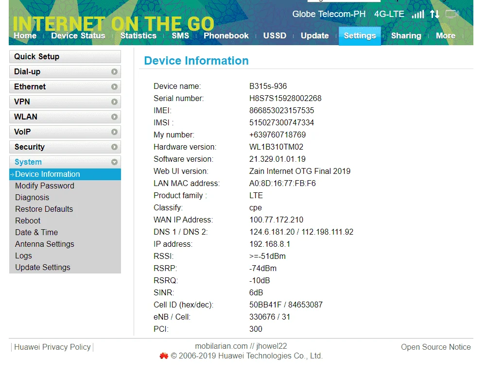Click RSRQ value -10dB
This screenshot has width=503, height=391.
point(260,281)
